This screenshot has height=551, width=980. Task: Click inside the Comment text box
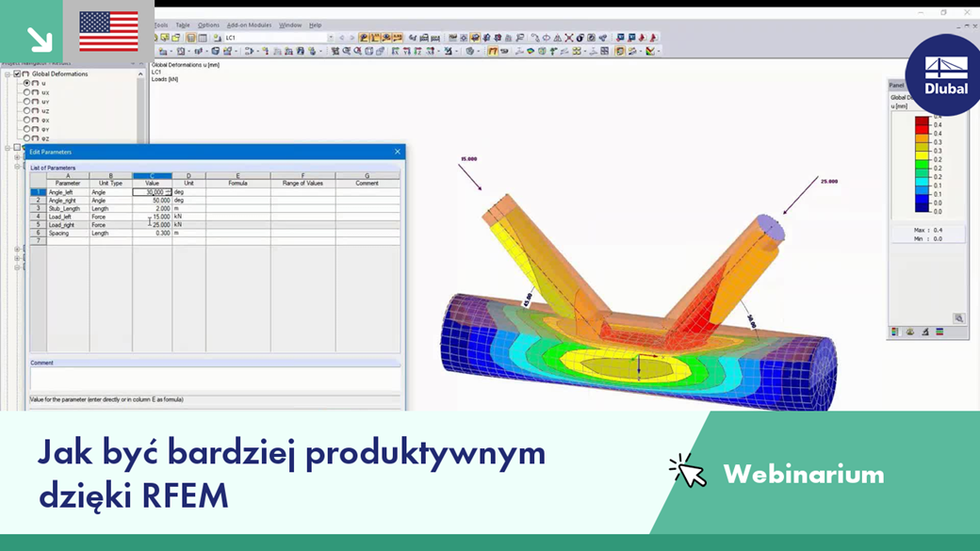coord(215,379)
